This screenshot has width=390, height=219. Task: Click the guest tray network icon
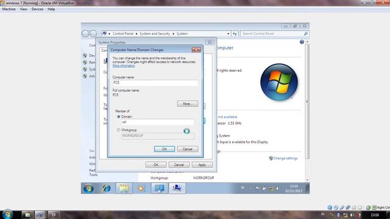[271, 189]
